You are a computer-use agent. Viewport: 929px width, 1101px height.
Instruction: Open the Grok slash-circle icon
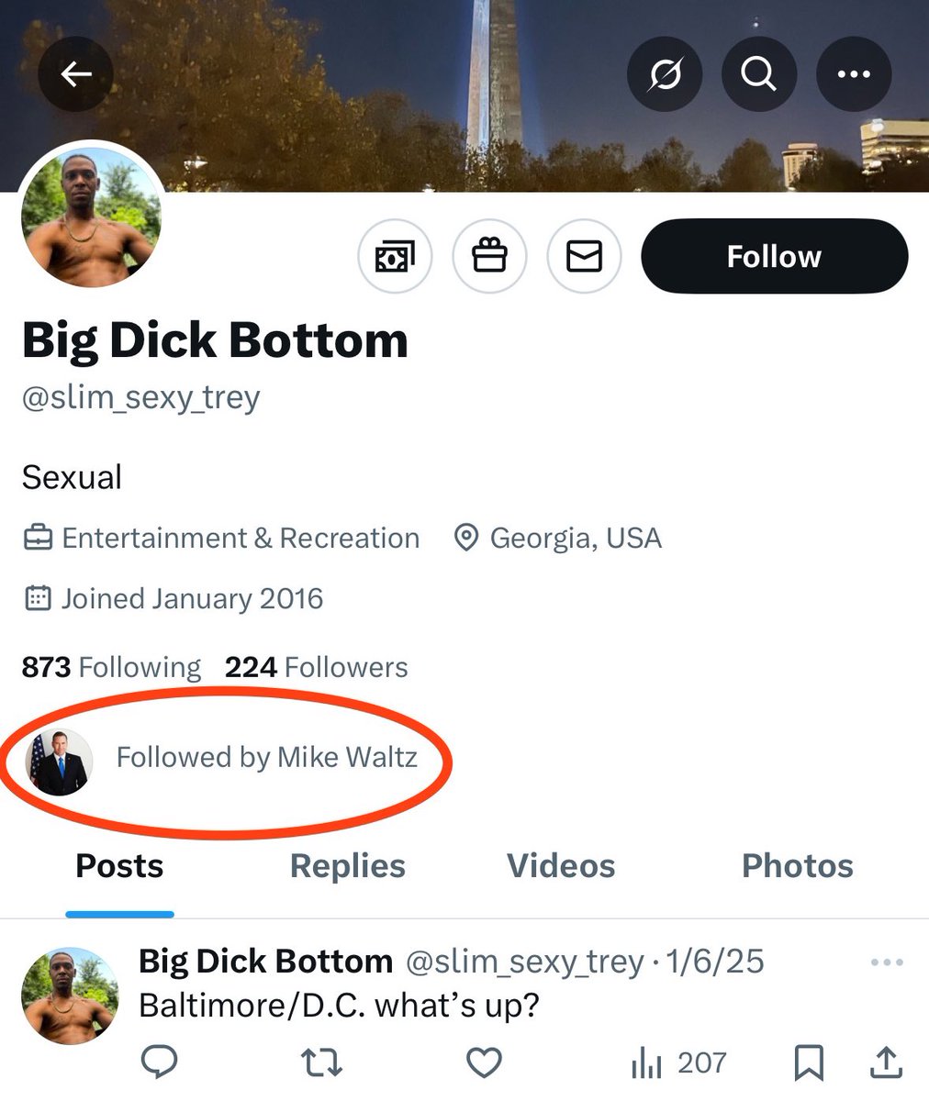click(x=665, y=74)
